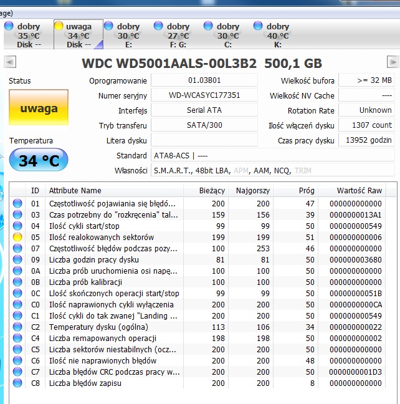
Task: Click the power-on hours field 13952 godzin
Action: tap(366, 140)
